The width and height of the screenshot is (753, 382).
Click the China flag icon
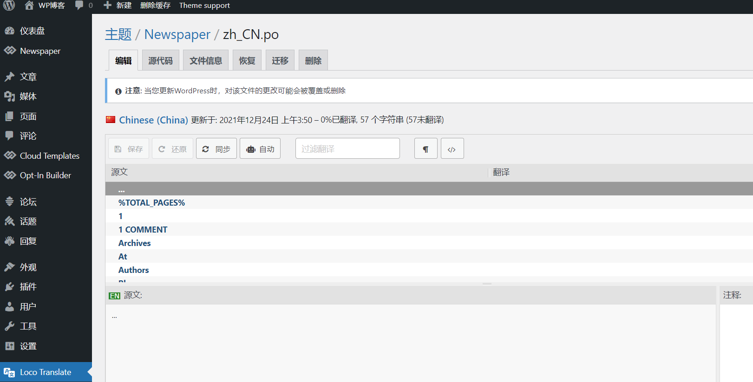pos(111,119)
